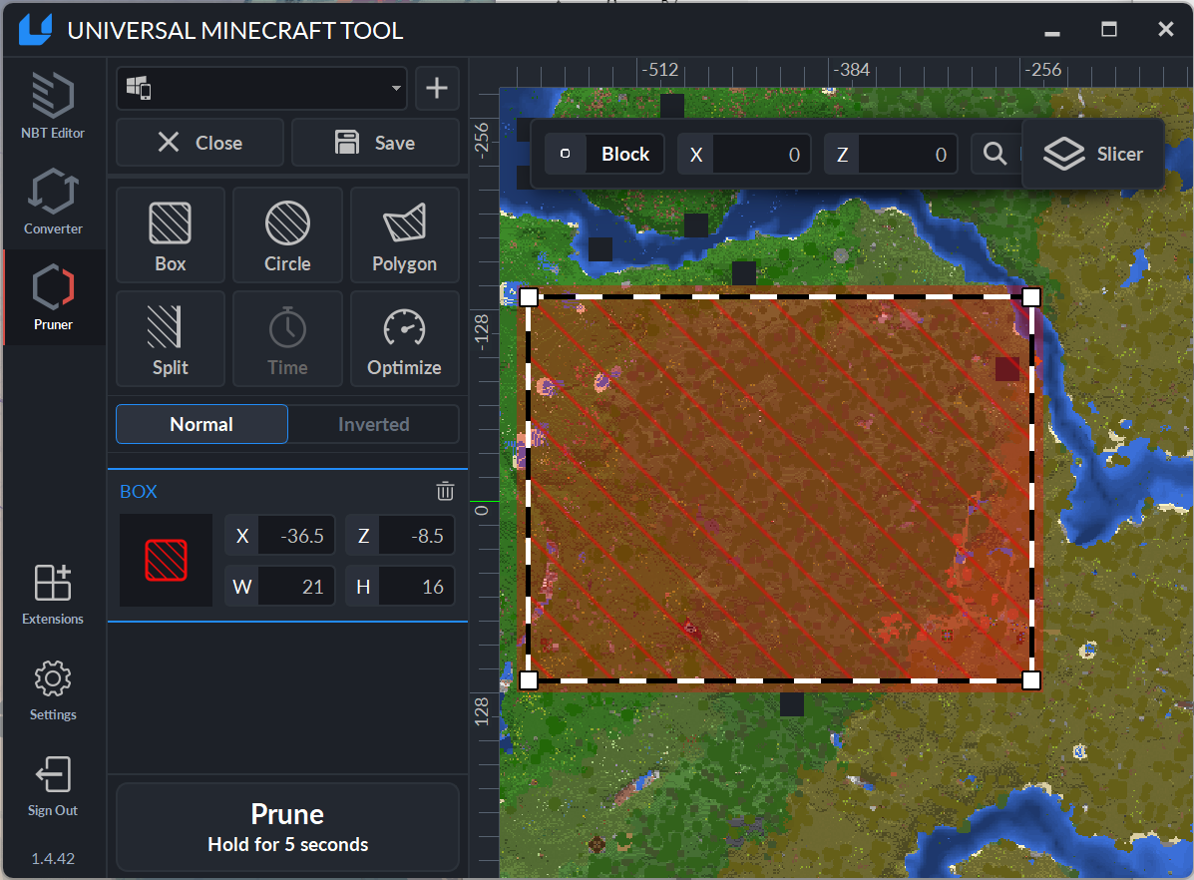Open the NBT Editor section
Screen dimensions: 1194x880
tap(53, 105)
